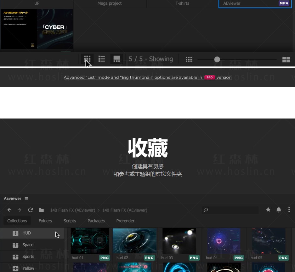This screenshot has height=272, width=295.
Task: Select the Sports collection
Action: 32,257
